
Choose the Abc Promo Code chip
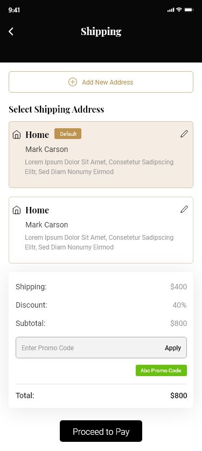(161, 371)
